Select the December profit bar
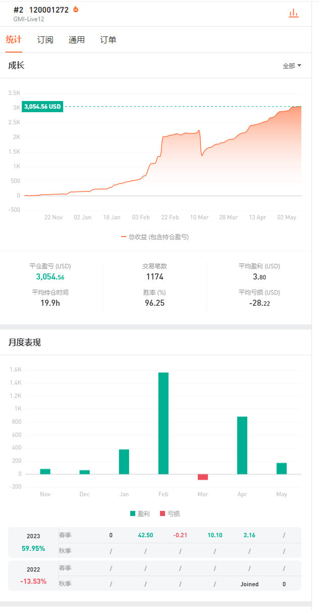319x610 pixels. [x=85, y=472]
